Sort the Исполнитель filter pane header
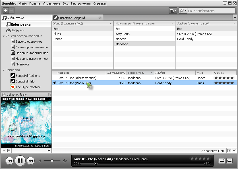 [x=145, y=24]
